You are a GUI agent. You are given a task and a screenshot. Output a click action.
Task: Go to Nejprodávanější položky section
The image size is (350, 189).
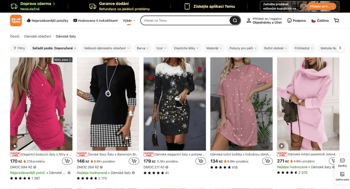(47, 20)
